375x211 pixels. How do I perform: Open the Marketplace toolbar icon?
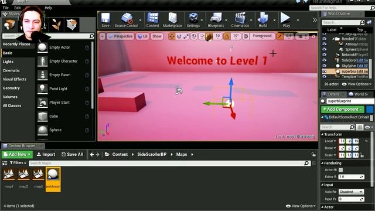click(172, 20)
